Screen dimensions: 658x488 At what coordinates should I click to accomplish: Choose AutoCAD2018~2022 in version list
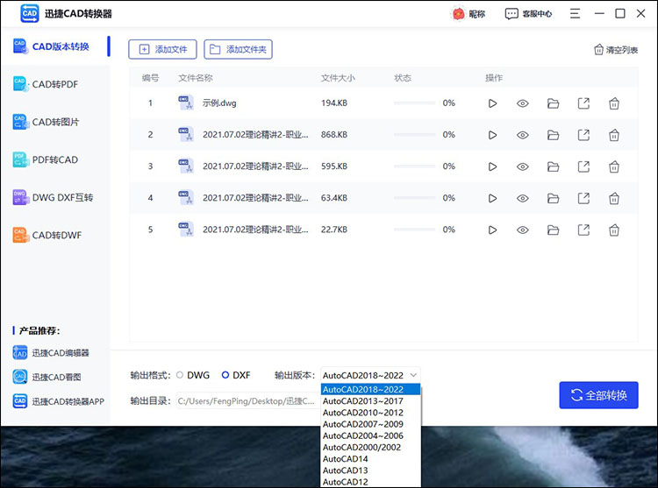[370, 389]
